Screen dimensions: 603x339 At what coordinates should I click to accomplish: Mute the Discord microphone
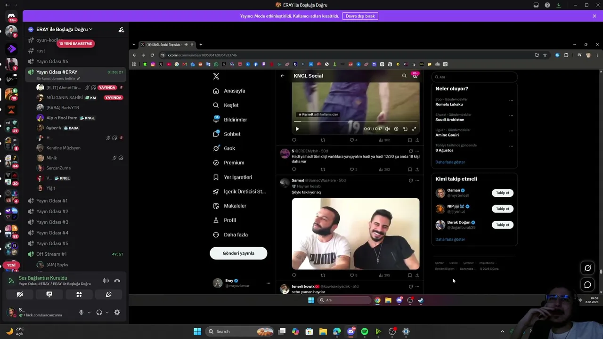[x=81, y=312]
